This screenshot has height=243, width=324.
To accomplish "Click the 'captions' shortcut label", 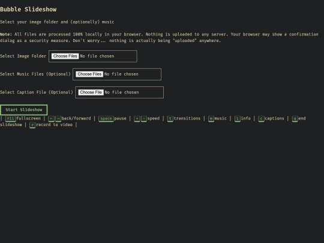I will [x=274, y=119].
